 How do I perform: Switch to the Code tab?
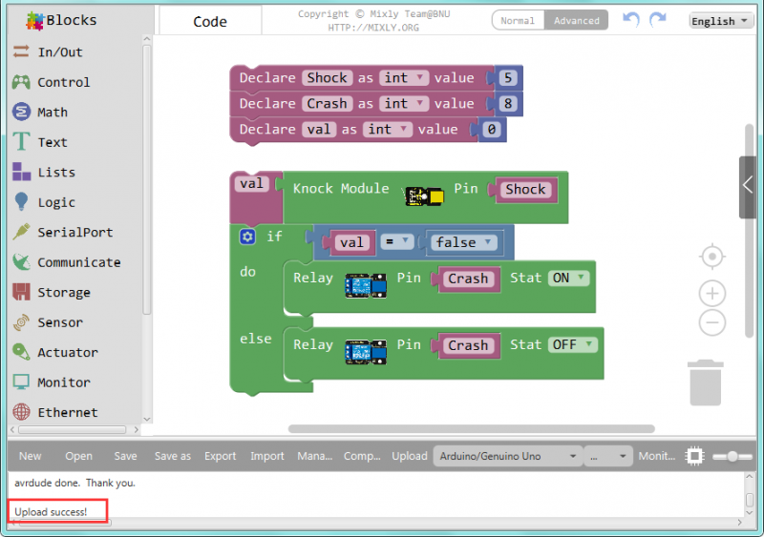click(209, 21)
